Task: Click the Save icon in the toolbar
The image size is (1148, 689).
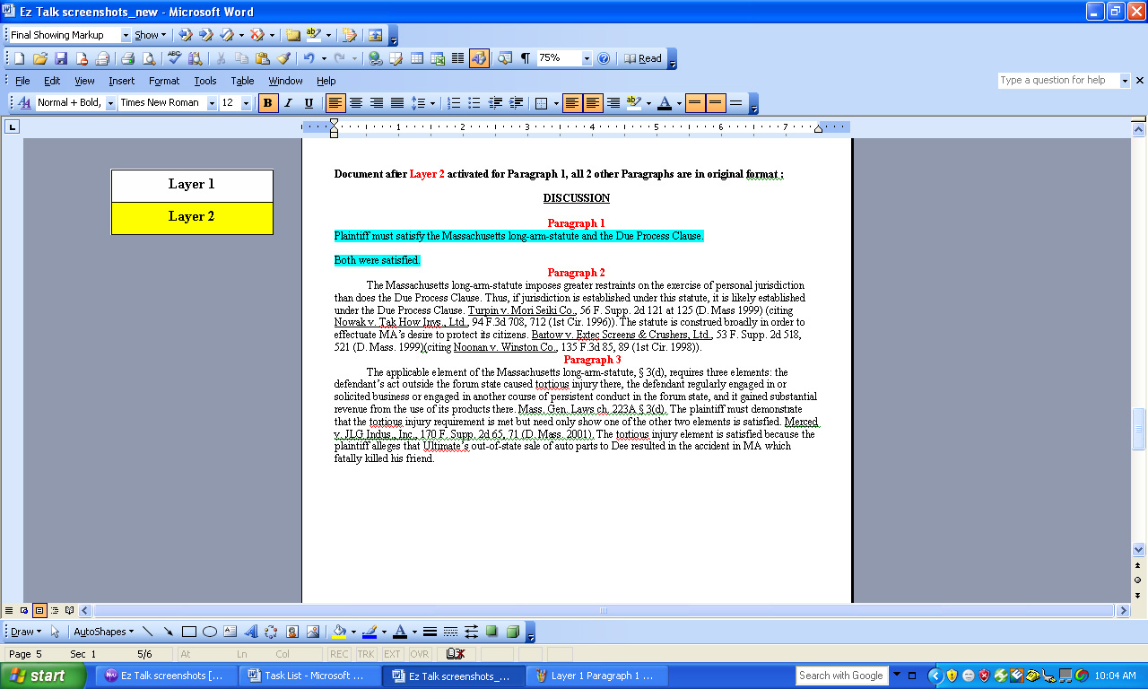Action: (x=61, y=58)
